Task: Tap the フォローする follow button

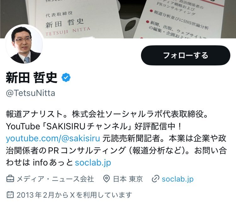Action: click(x=185, y=55)
